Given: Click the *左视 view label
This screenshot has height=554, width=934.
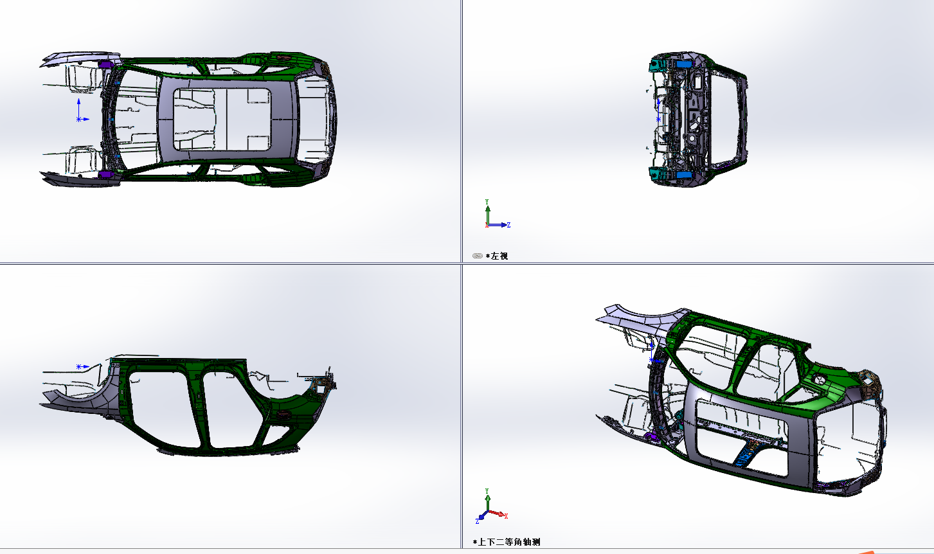Looking at the screenshot, I should (x=497, y=256).
